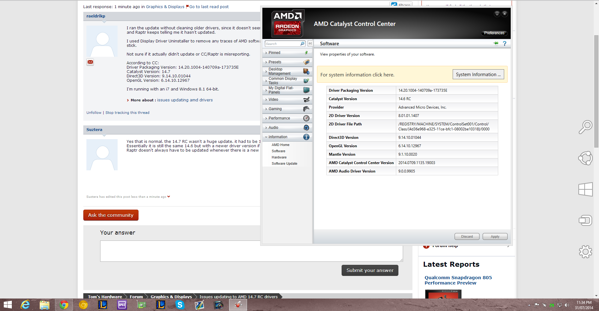Click the network icon in system tray
The width and height of the screenshot is (599, 311).
(x=559, y=305)
